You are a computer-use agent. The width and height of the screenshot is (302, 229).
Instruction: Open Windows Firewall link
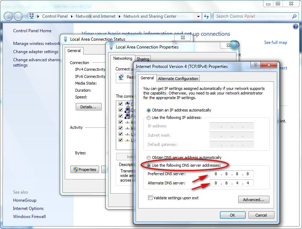tap(29, 217)
